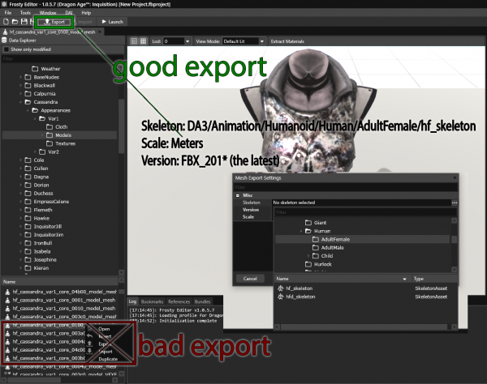The height and width of the screenshot is (384, 487).
Task: Select the Textures folder
Action: click(61, 143)
